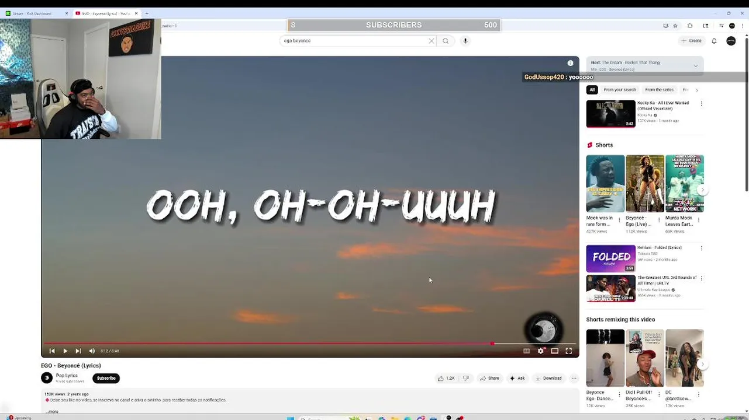
Task: Open the Beyoncé Ego (Live) short
Action: (645, 183)
